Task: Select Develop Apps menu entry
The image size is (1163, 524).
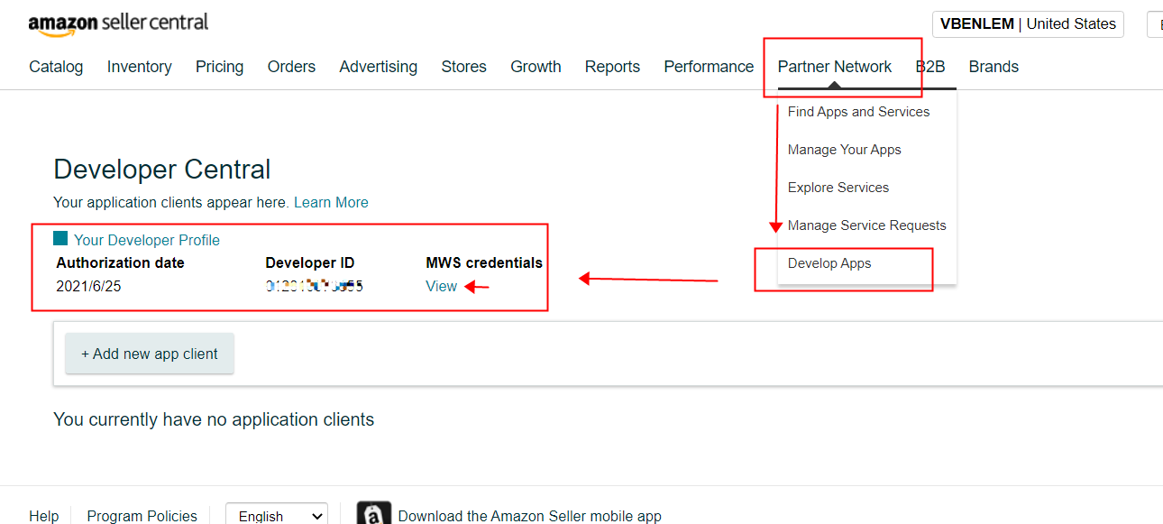Action: point(829,263)
